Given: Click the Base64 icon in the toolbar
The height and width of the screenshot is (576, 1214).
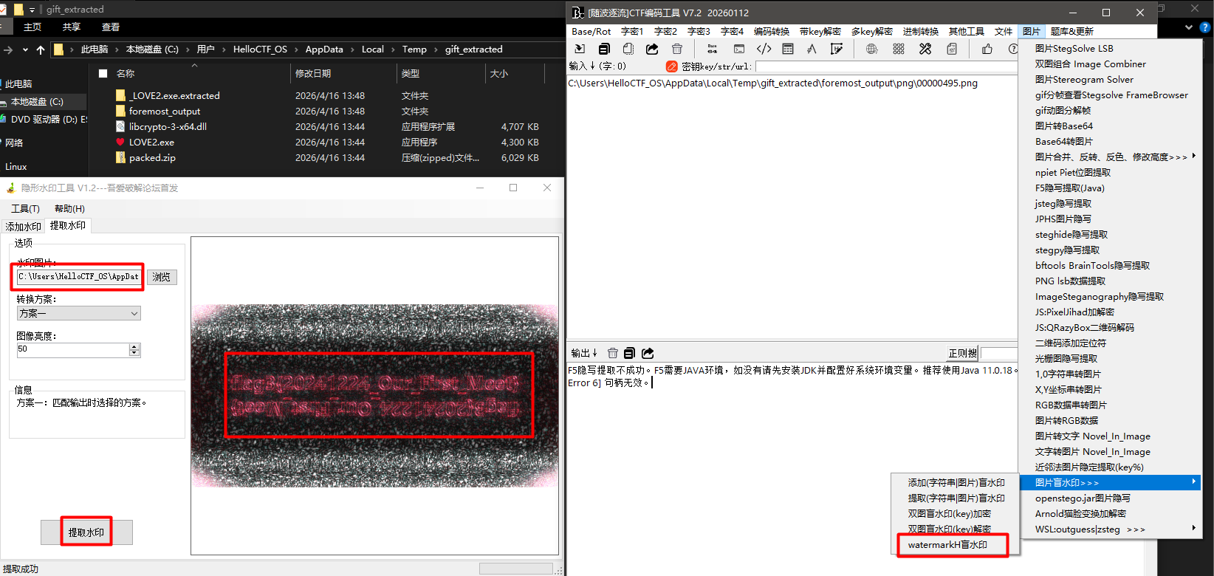Looking at the screenshot, I should pyautogui.click(x=712, y=49).
